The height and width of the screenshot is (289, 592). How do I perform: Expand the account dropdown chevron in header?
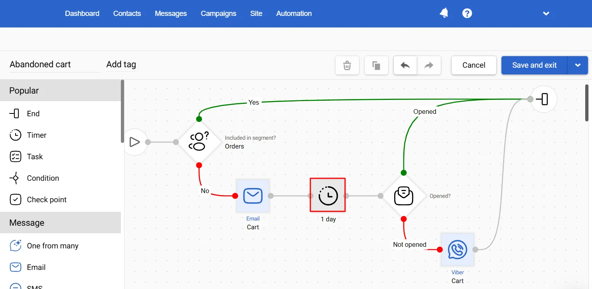[x=546, y=14]
